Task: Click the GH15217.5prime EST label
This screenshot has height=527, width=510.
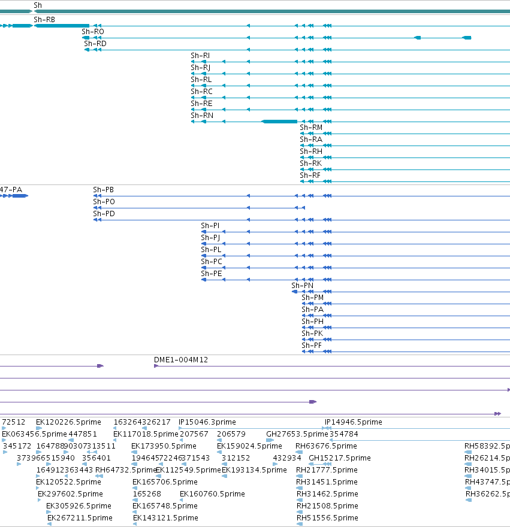Action: point(340,458)
